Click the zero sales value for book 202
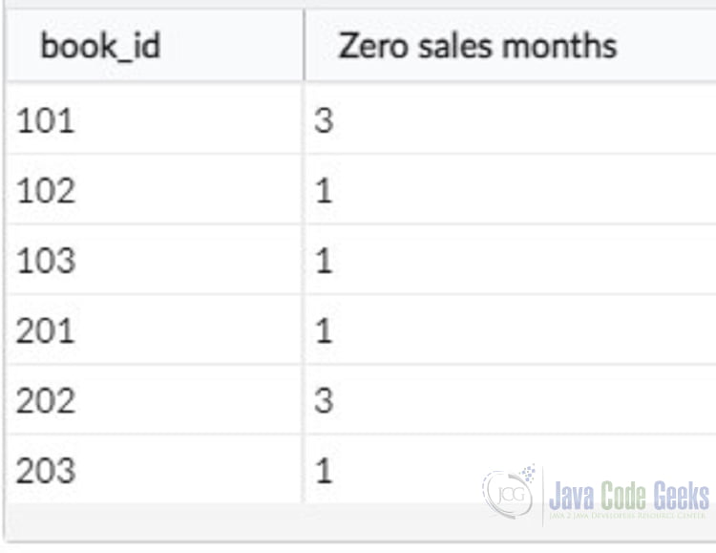This screenshot has width=716, height=553. tap(324, 400)
